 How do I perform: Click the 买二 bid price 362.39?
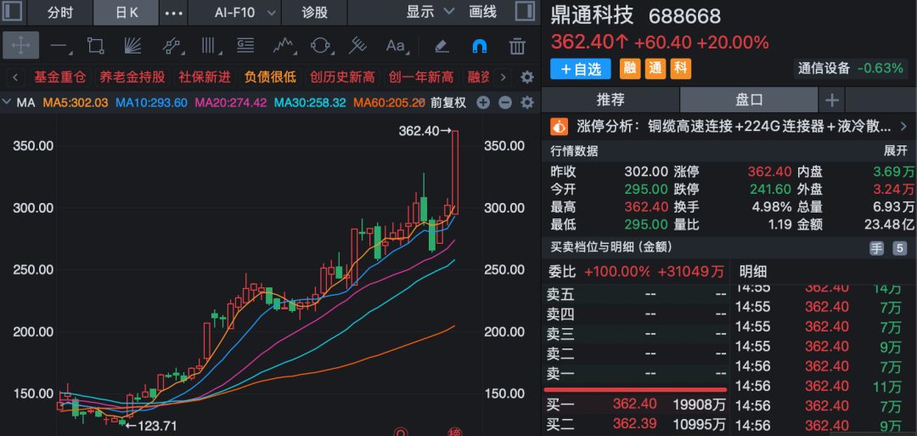tap(634, 423)
